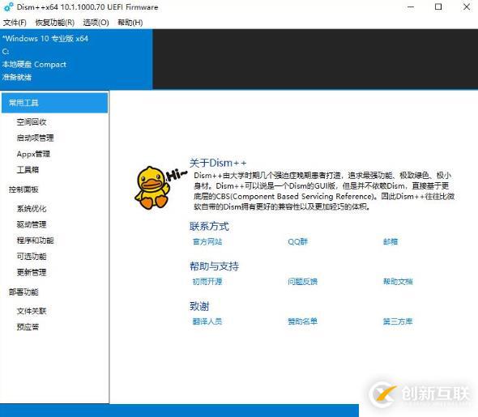
Task: Open the 邮箱 contact link
Action: (x=391, y=241)
